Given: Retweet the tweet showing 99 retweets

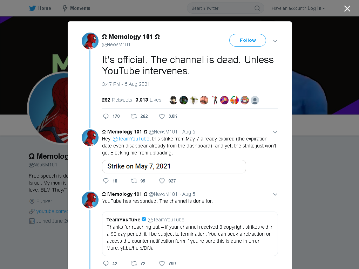Looking at the screenshot, I should (x=134, y=181).
